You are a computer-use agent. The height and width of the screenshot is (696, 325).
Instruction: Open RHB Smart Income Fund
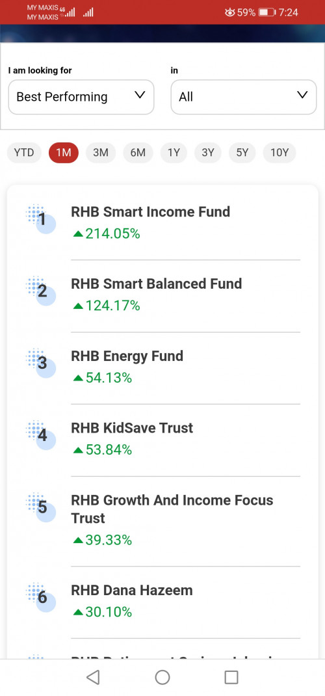coord(150,212)
